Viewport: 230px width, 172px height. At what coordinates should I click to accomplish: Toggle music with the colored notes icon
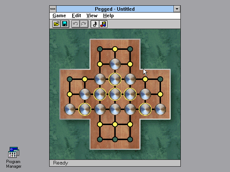103,24
